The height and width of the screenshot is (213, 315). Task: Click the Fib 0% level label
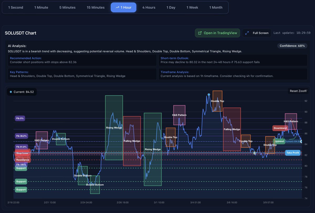tap(20, 118)
